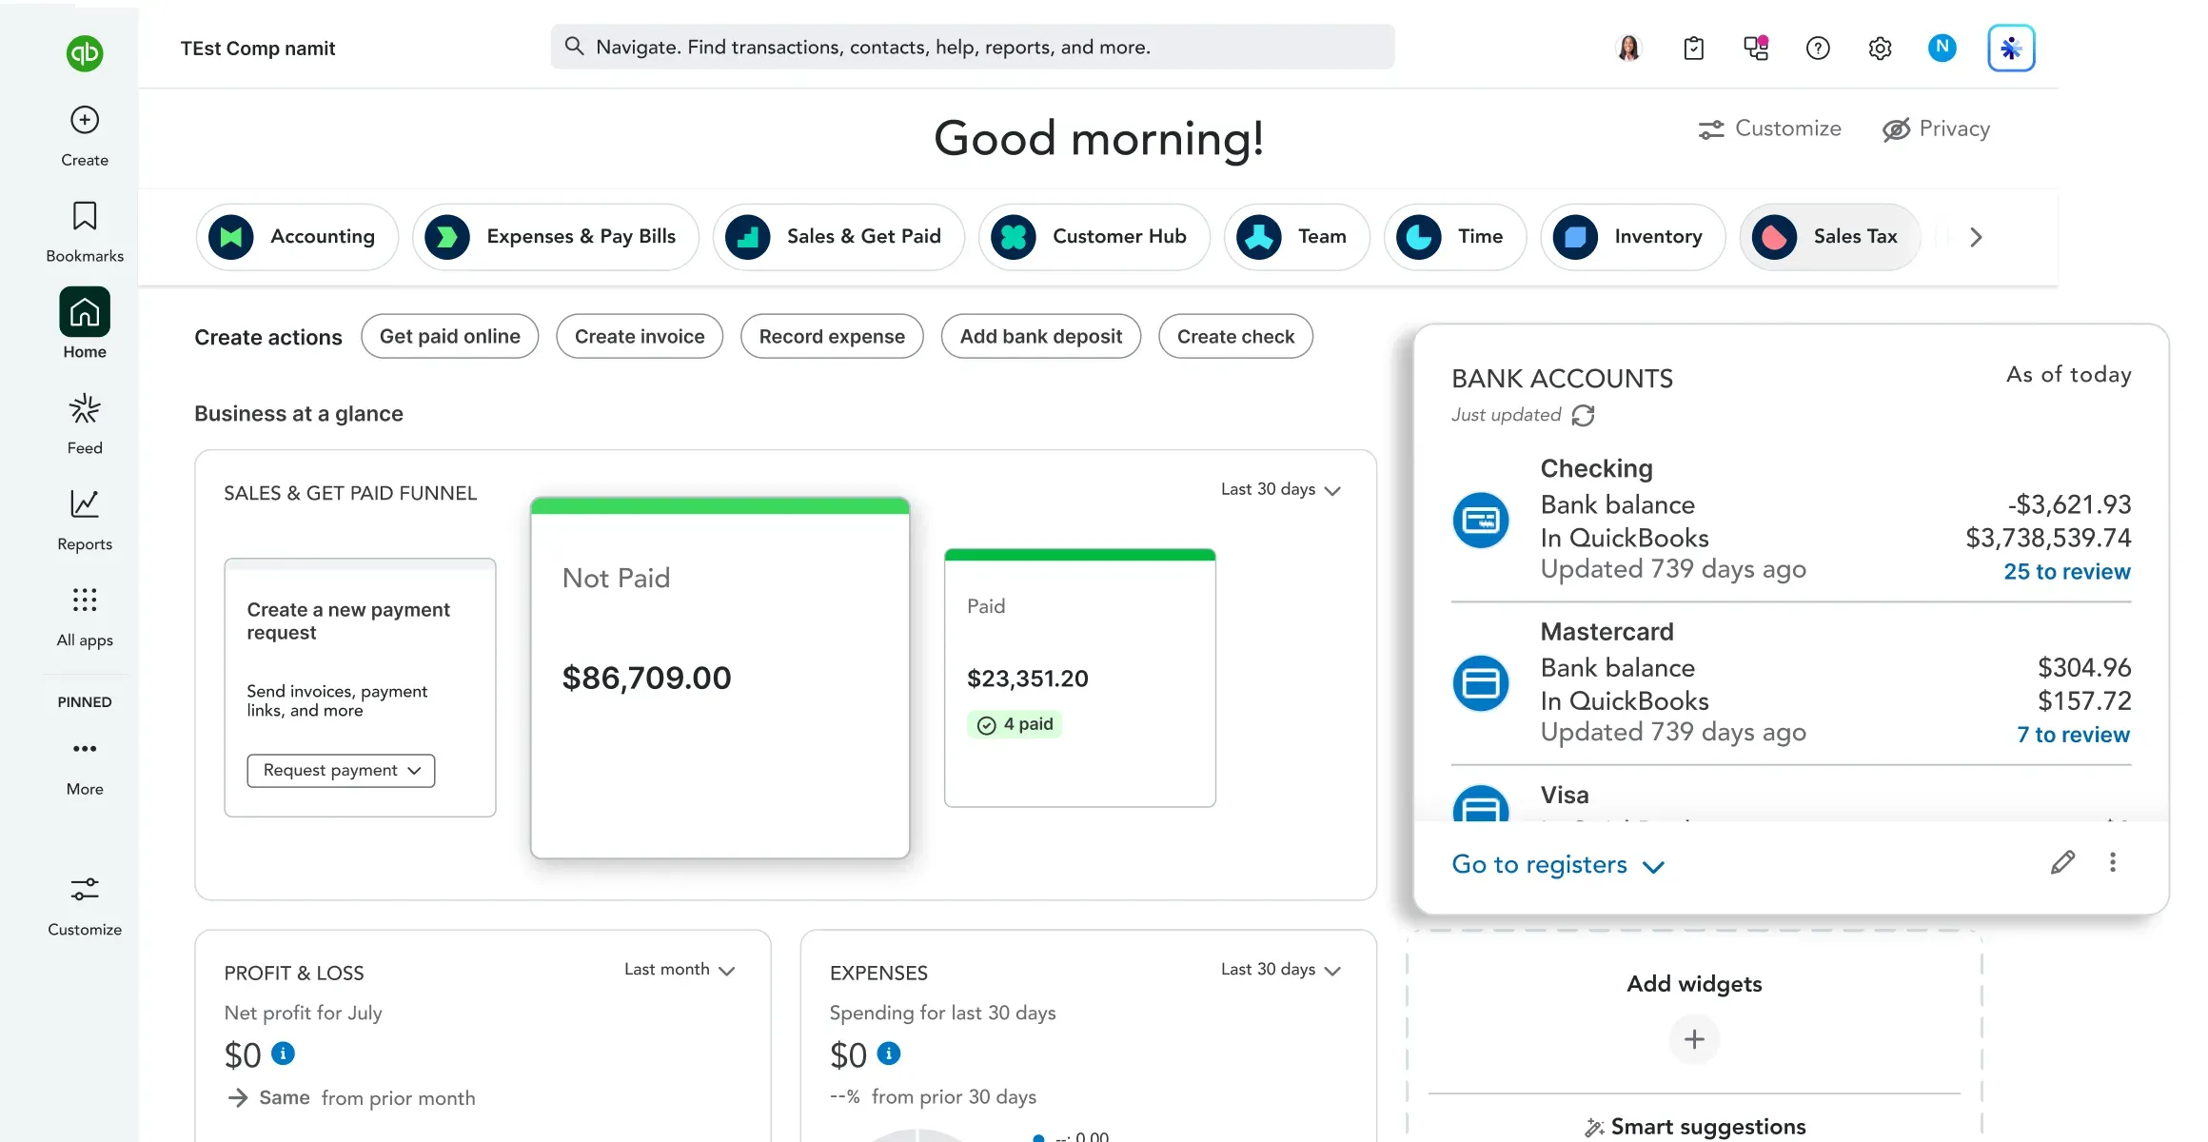
Task: Expand Sales funnel Last 30 days dropdown
Action: click(x=1281, y=490)
